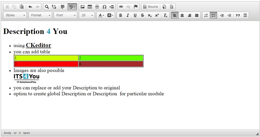The width and height of the screenshot is (260, 137).
Task: Expand the Format dropdown
Action: [x=40, y=15]
